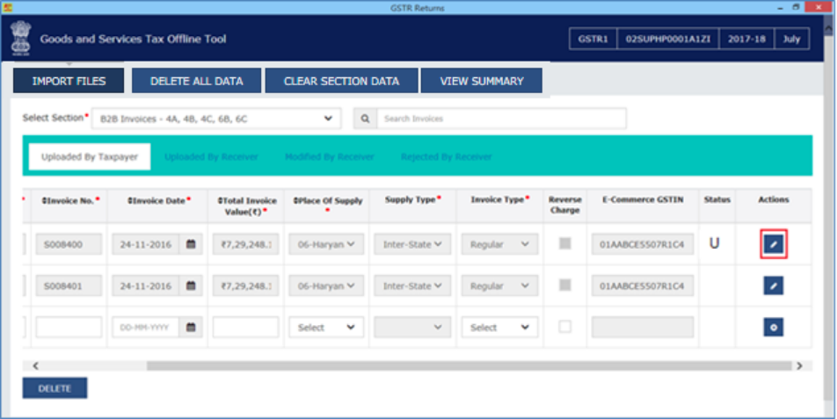Click the S008401 invoice number field
Image resolution: width=837 pixels, height=419 pixels.
click(x=69, y=285)
